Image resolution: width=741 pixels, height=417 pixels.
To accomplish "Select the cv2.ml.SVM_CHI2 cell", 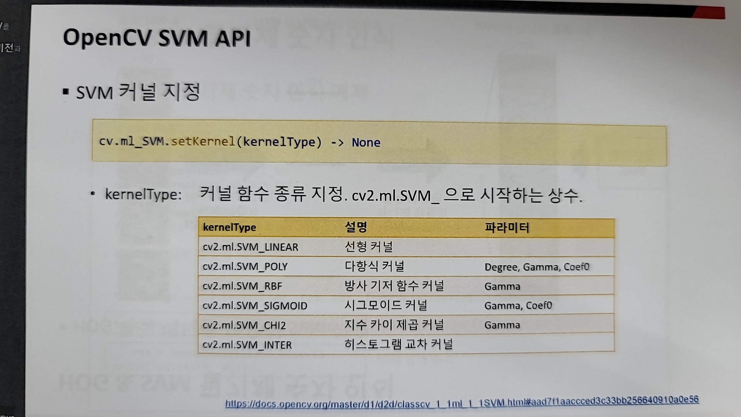I will [x=244, y=325].
